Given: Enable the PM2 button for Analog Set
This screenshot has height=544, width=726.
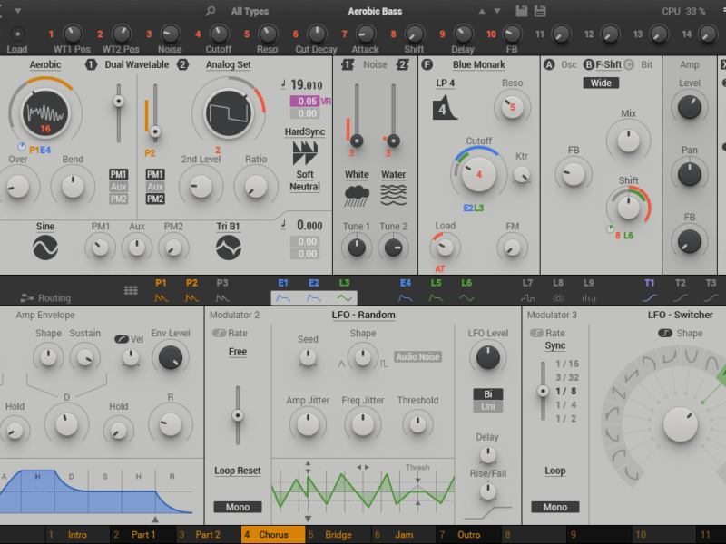Looking at the screenshot, I should click(x=155, y=199).
